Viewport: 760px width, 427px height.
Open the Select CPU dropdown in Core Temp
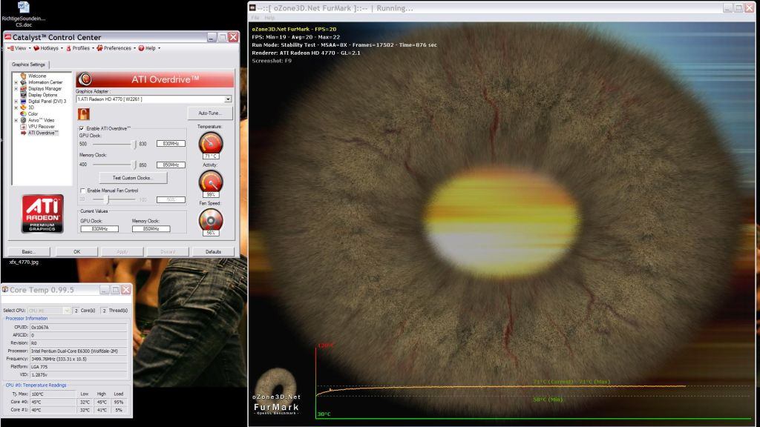point(66,311)
